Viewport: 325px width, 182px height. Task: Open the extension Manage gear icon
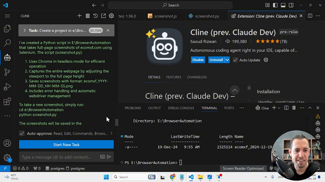[266, 60]
